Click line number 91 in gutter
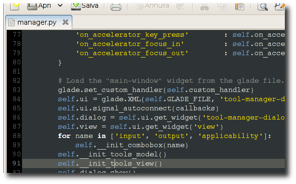 click(16, 163)
